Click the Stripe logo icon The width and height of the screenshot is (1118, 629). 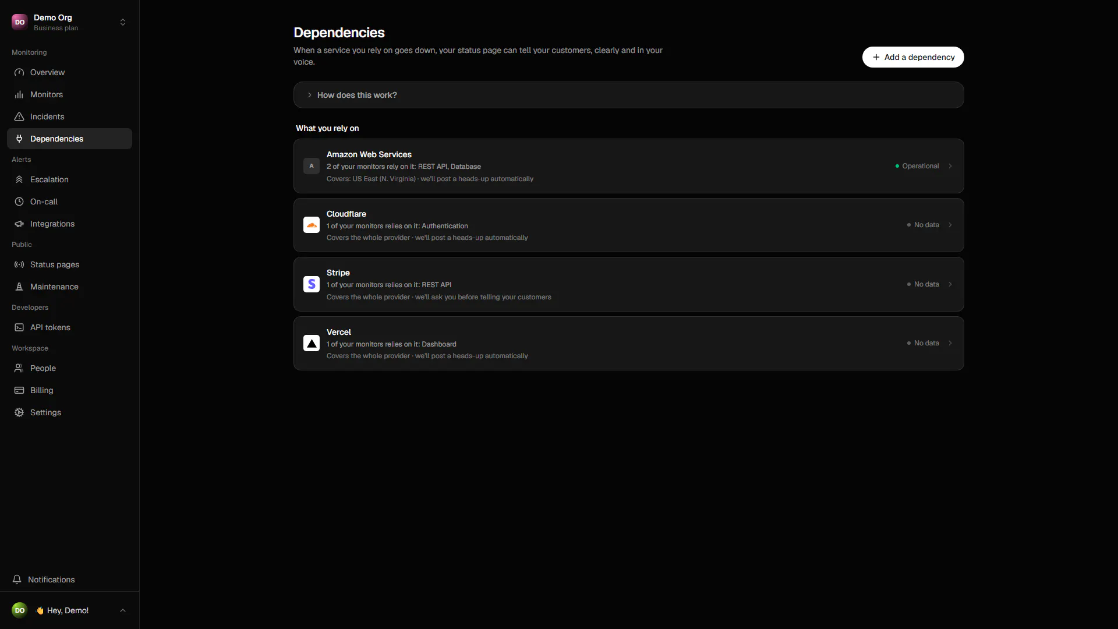[312, 284]
